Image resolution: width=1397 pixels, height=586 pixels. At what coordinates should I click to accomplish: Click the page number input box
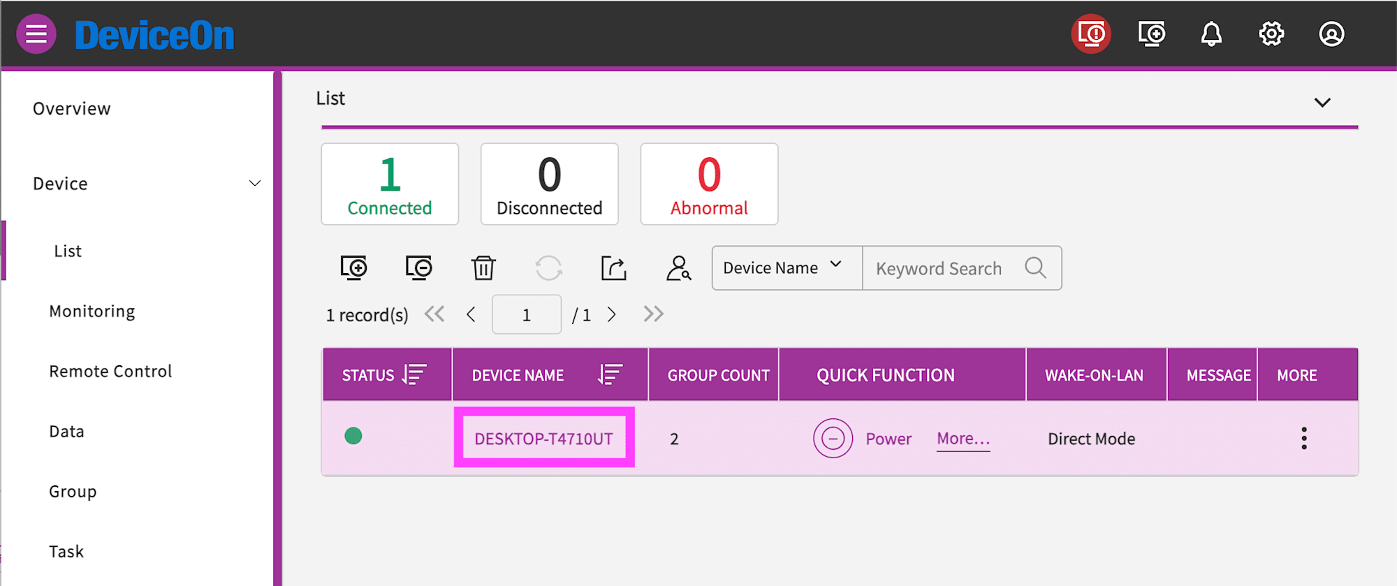527,314
